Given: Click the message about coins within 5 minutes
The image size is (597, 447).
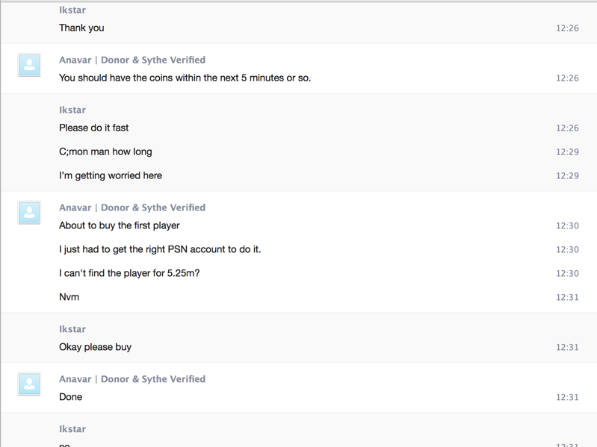Looking at the screenshot, I should point(185,78).
